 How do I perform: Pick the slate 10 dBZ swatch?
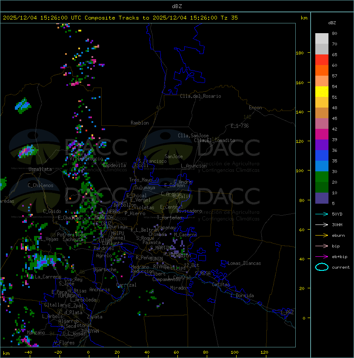(322, 198)
